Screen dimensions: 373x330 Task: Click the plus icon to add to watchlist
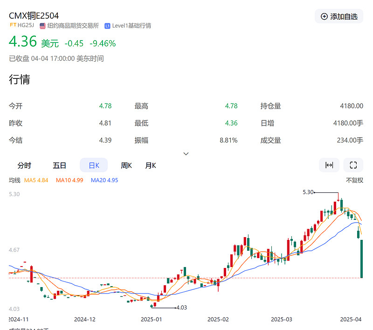pos(324,16)
